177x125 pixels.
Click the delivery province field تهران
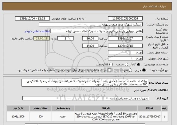[x=125, y=53]
